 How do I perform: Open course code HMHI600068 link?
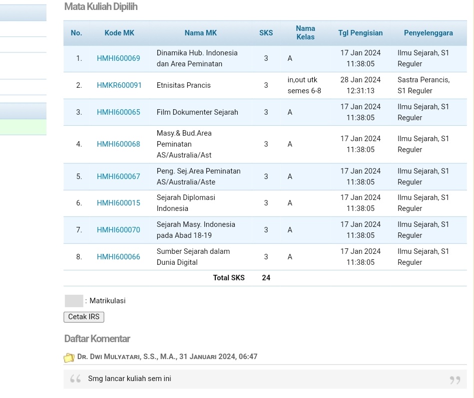click(118, 144)
